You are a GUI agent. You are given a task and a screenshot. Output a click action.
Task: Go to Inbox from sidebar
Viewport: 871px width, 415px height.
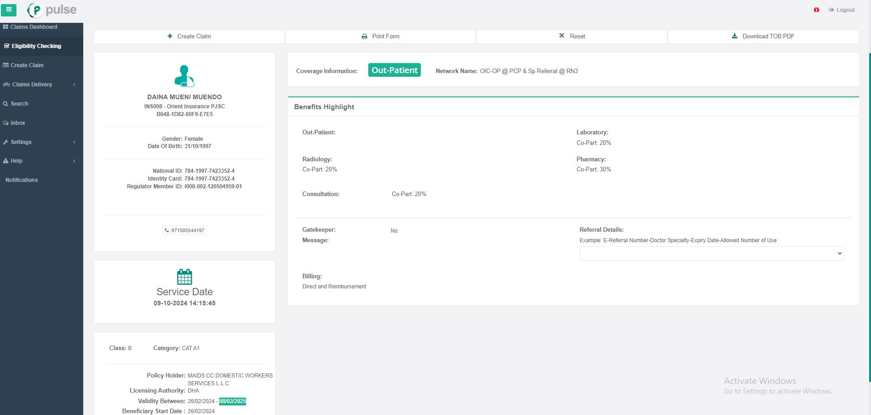18,123
